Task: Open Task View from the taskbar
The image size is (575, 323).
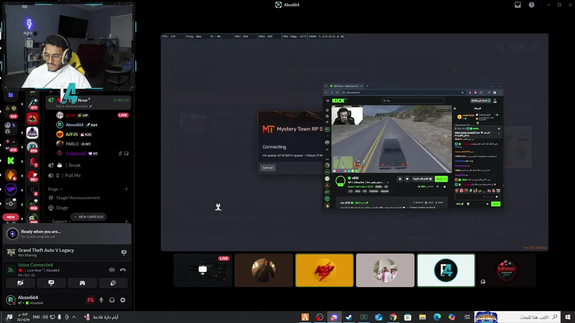Action: pos(467,317)
